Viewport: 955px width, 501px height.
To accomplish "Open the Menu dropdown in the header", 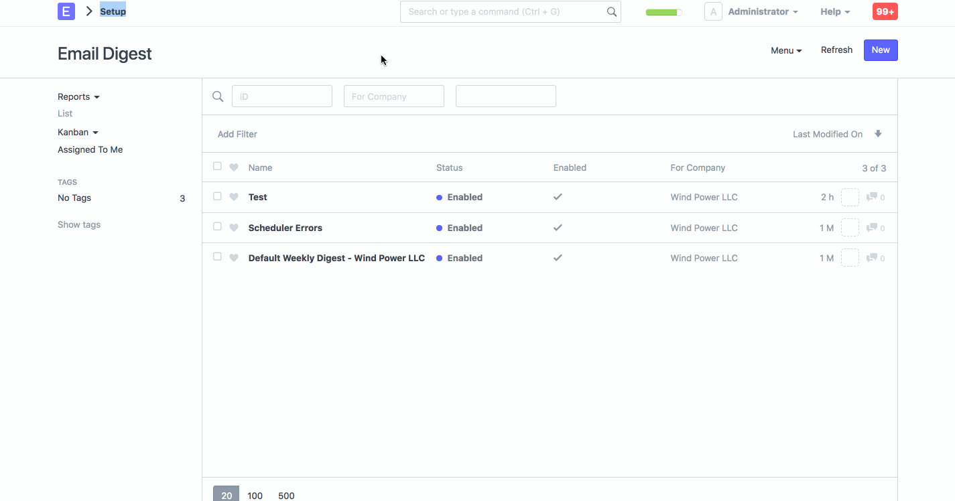I will click(x=785, y=50).
